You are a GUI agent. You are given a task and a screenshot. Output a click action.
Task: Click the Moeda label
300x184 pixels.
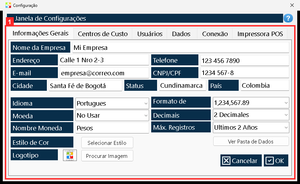42,116
